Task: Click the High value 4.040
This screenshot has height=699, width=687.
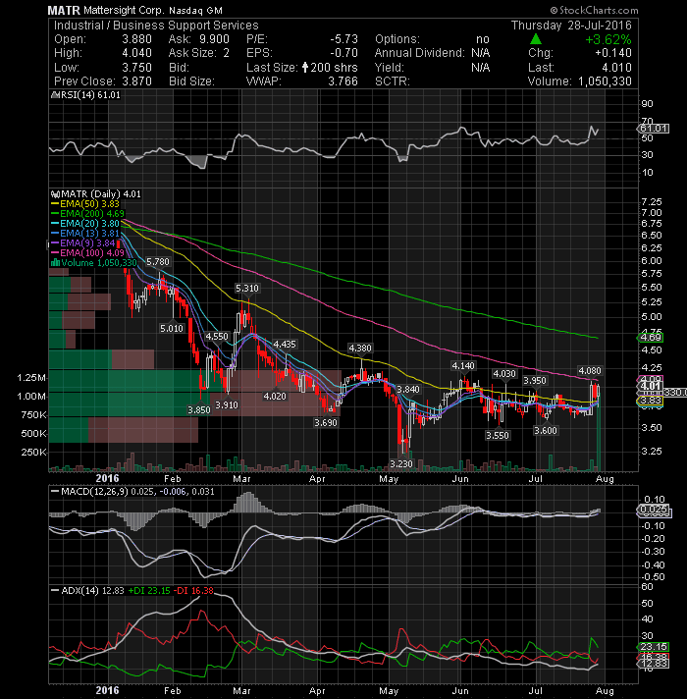Action: click(x=136, y=53)
